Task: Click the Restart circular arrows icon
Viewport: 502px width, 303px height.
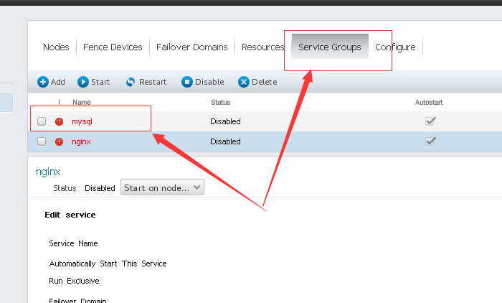Action: [x=131, y=82]
